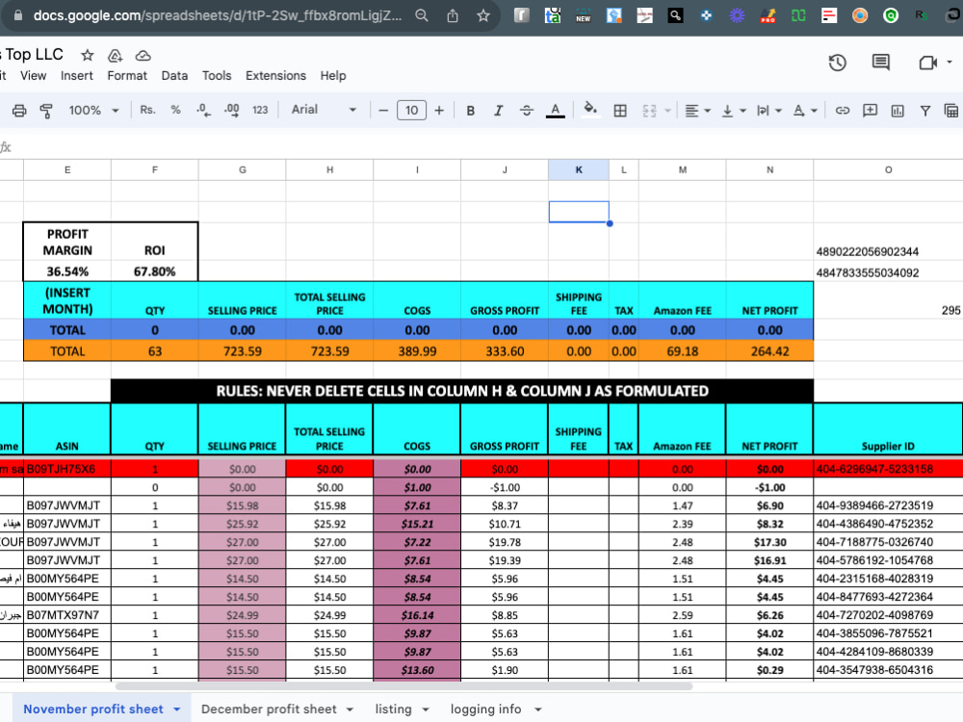Click the browser URL address bar
Image resolution: width=963 pixels, height=722 pixels.
click(x=217, y=15)
